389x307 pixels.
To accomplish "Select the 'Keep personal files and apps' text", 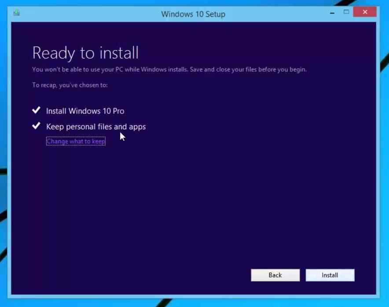I will coord(96,127).
